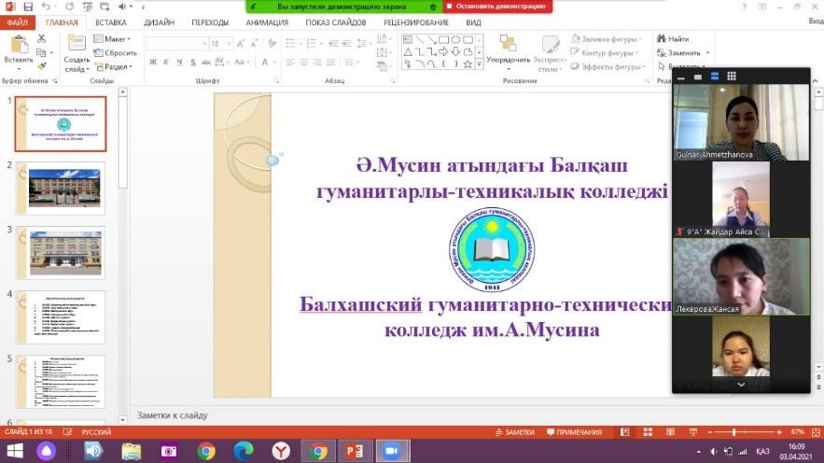
Task: Select the star shape in the shapes gallery
Action: 468,64
